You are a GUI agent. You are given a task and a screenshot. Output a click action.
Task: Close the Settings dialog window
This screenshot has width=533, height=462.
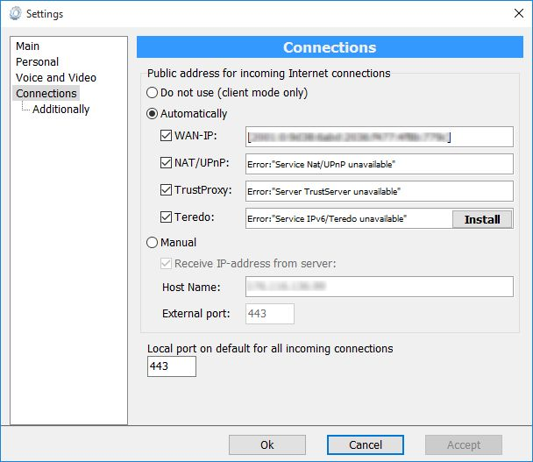515,14
